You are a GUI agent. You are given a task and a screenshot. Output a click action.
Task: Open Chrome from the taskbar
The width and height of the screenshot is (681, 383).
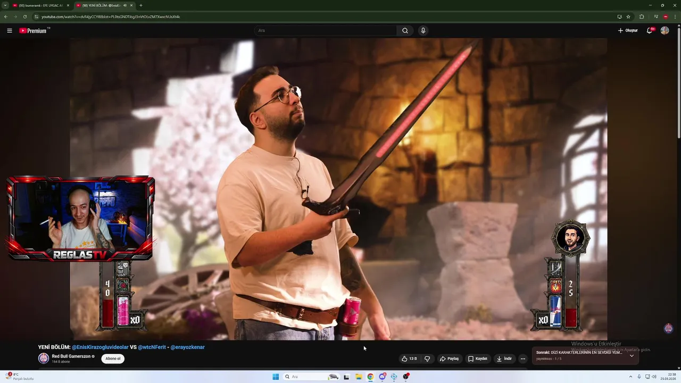coord(370,377)
